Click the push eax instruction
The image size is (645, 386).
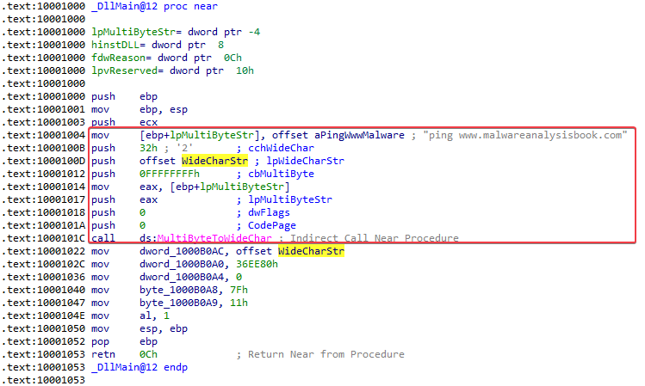click(124, 200)
